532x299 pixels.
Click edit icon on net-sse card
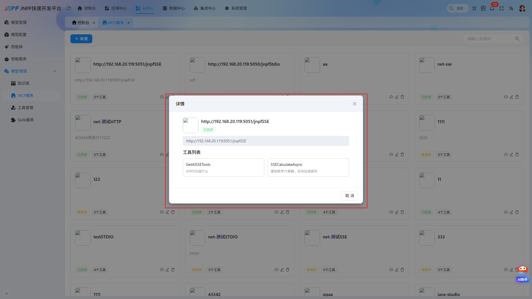click(x=511, y=97)
